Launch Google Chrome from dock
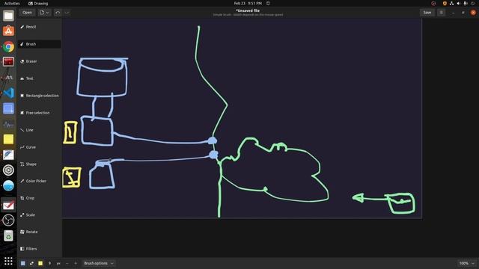Viewport: 479px width, 269px height. pos(8,46)
